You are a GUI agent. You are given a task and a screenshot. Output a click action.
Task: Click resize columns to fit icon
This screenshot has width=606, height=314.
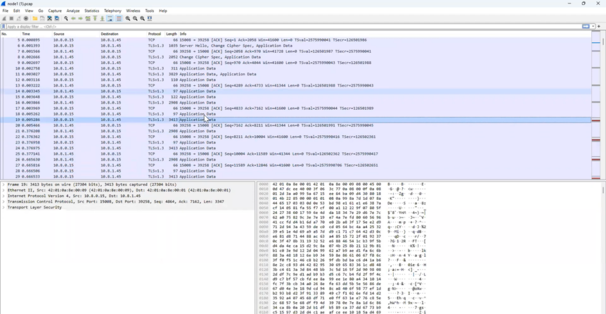click(x=150, y=18)
